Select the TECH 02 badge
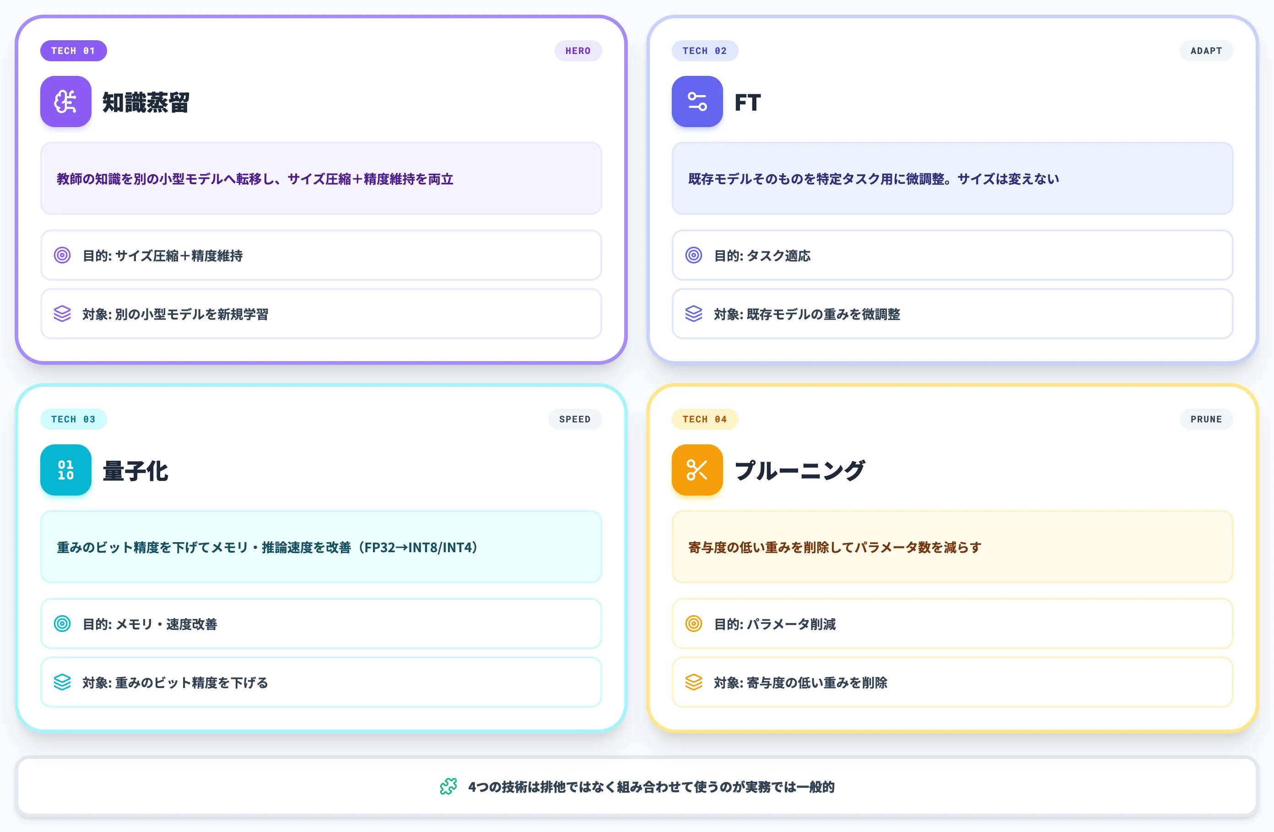 pos(704,51)
